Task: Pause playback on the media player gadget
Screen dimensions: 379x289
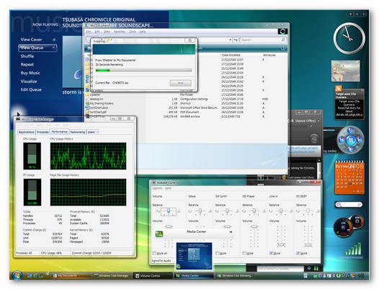Action: tap(350, 140)
